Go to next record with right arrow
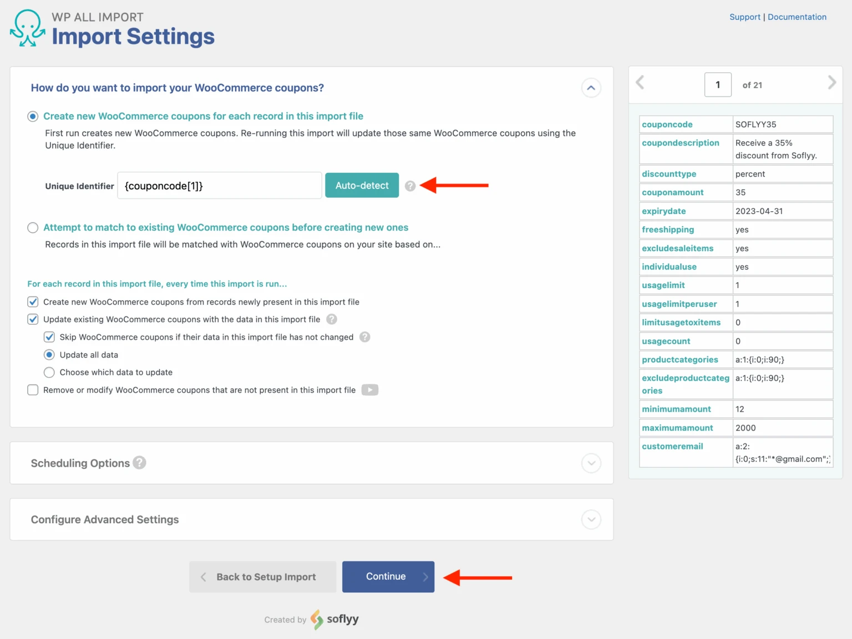This screenshot has height=639, width=852. [x=831, y=83]
